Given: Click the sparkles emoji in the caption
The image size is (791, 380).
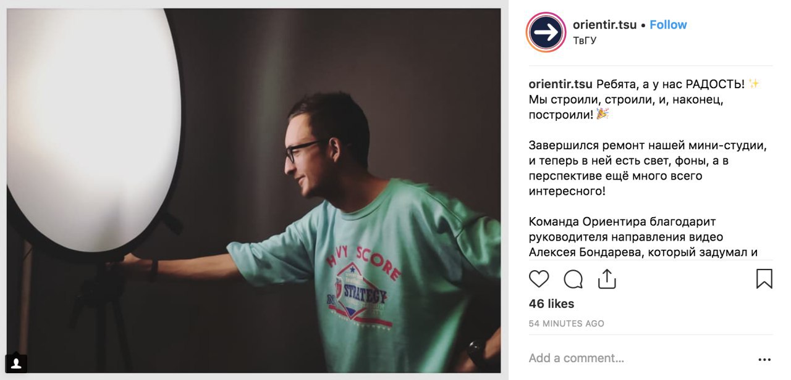Looking at the screenshot, I should (x=753, y=84).
